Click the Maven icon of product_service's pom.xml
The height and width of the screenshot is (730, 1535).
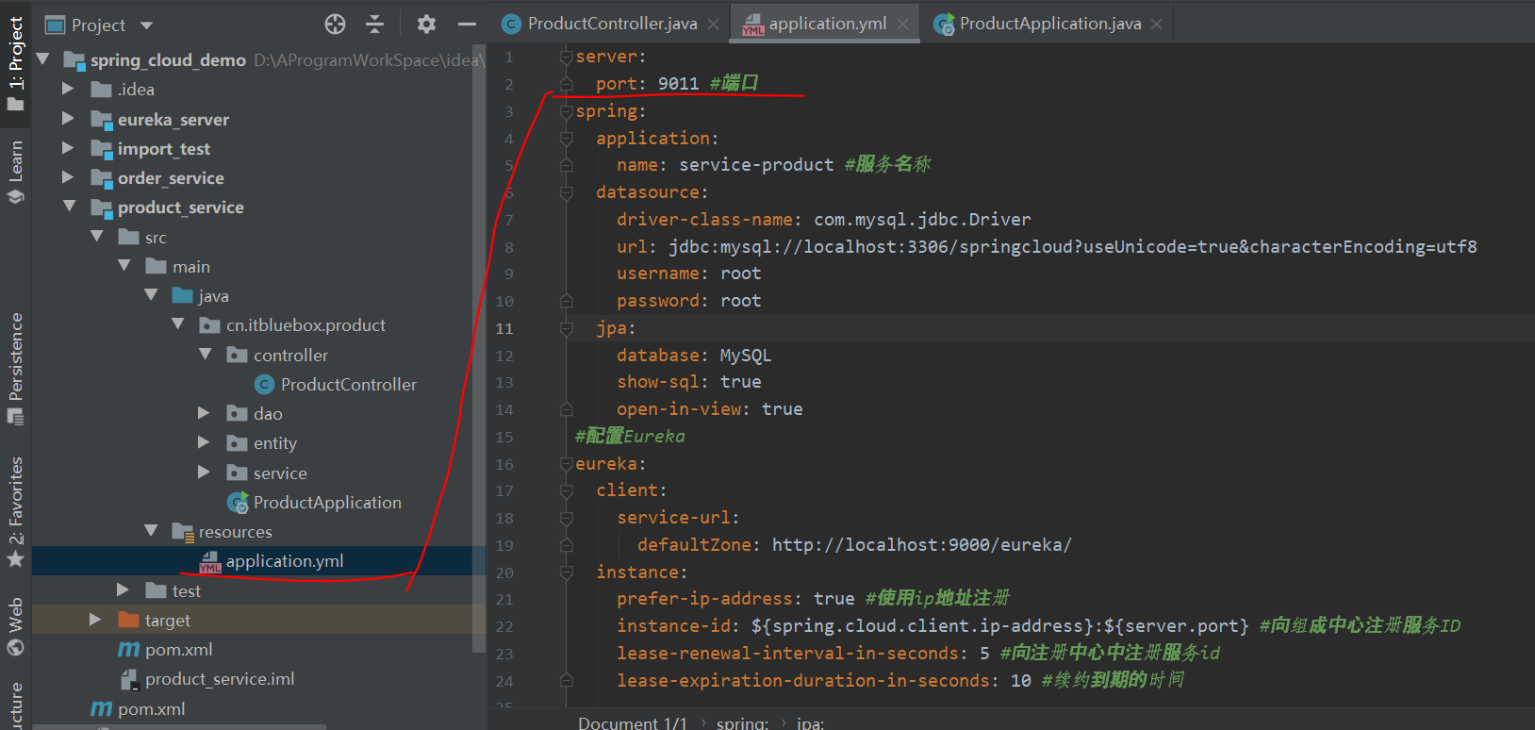128,650
